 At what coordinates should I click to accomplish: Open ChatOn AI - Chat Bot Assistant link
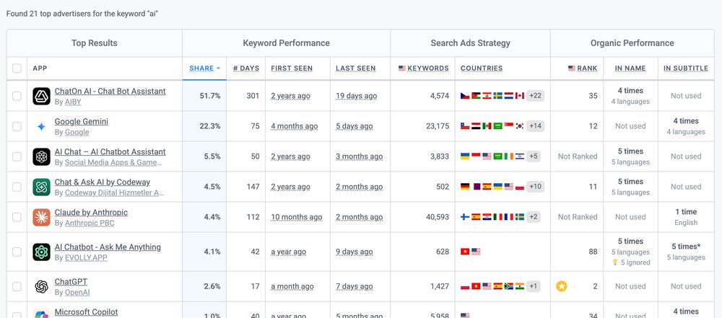point(110,91)
